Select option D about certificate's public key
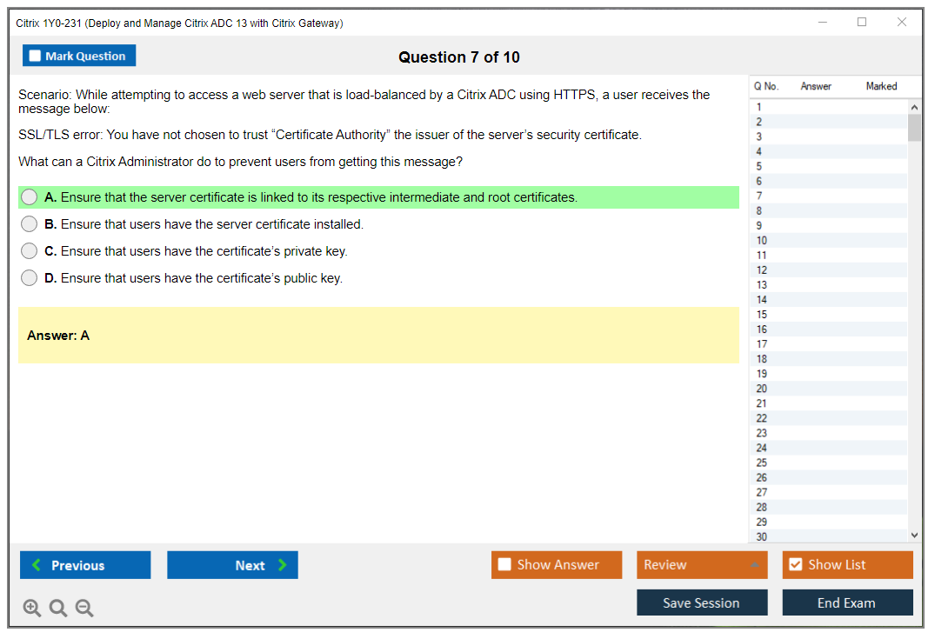 [30, 278]
